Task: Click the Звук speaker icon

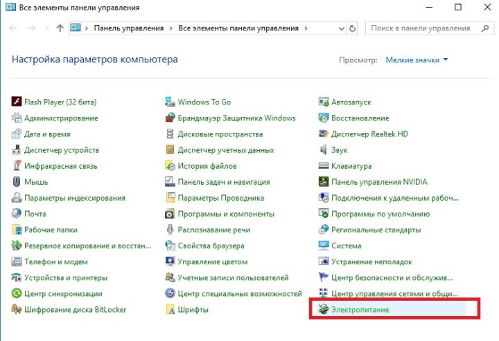Action: pyautogui.click(x=324, y=149)
